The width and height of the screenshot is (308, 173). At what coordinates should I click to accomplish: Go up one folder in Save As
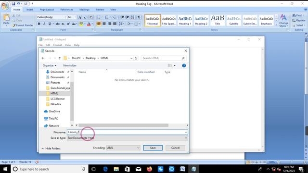coord(60,58)
